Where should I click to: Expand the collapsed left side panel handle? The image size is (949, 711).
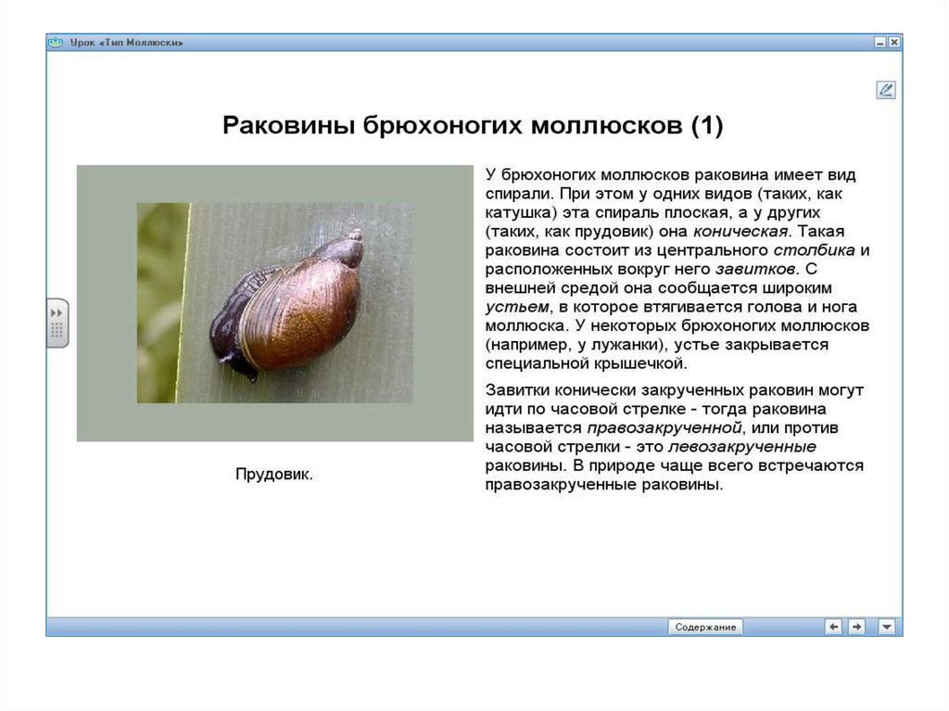(57, 323)
